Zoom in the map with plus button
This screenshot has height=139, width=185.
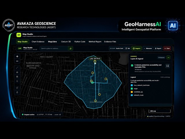17,56
